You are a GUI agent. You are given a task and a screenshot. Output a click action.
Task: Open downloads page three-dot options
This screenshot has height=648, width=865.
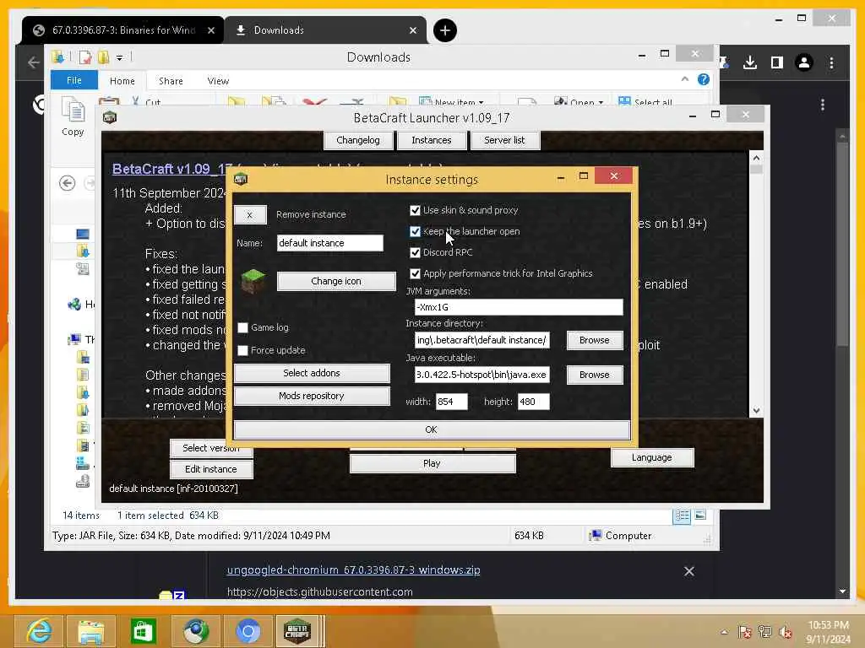(x=823, y=105)
